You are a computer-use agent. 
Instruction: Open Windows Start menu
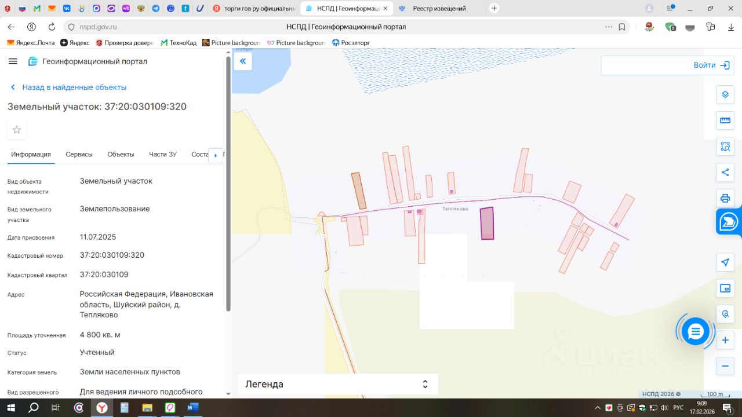[x=11, y=408]
